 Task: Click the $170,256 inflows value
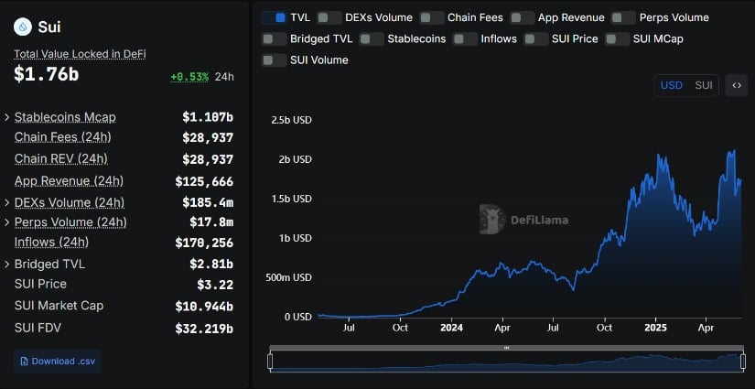204,243
